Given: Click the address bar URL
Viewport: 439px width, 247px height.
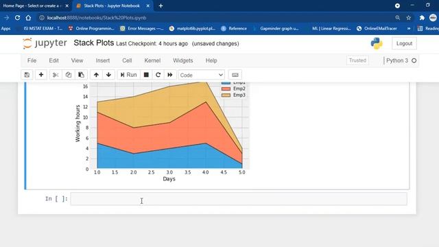Looking at the screenshot, I should point(97,18).
